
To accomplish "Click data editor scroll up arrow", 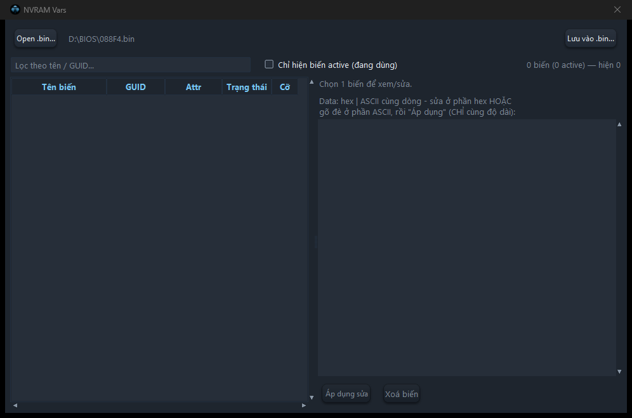I will pos(619,124).
